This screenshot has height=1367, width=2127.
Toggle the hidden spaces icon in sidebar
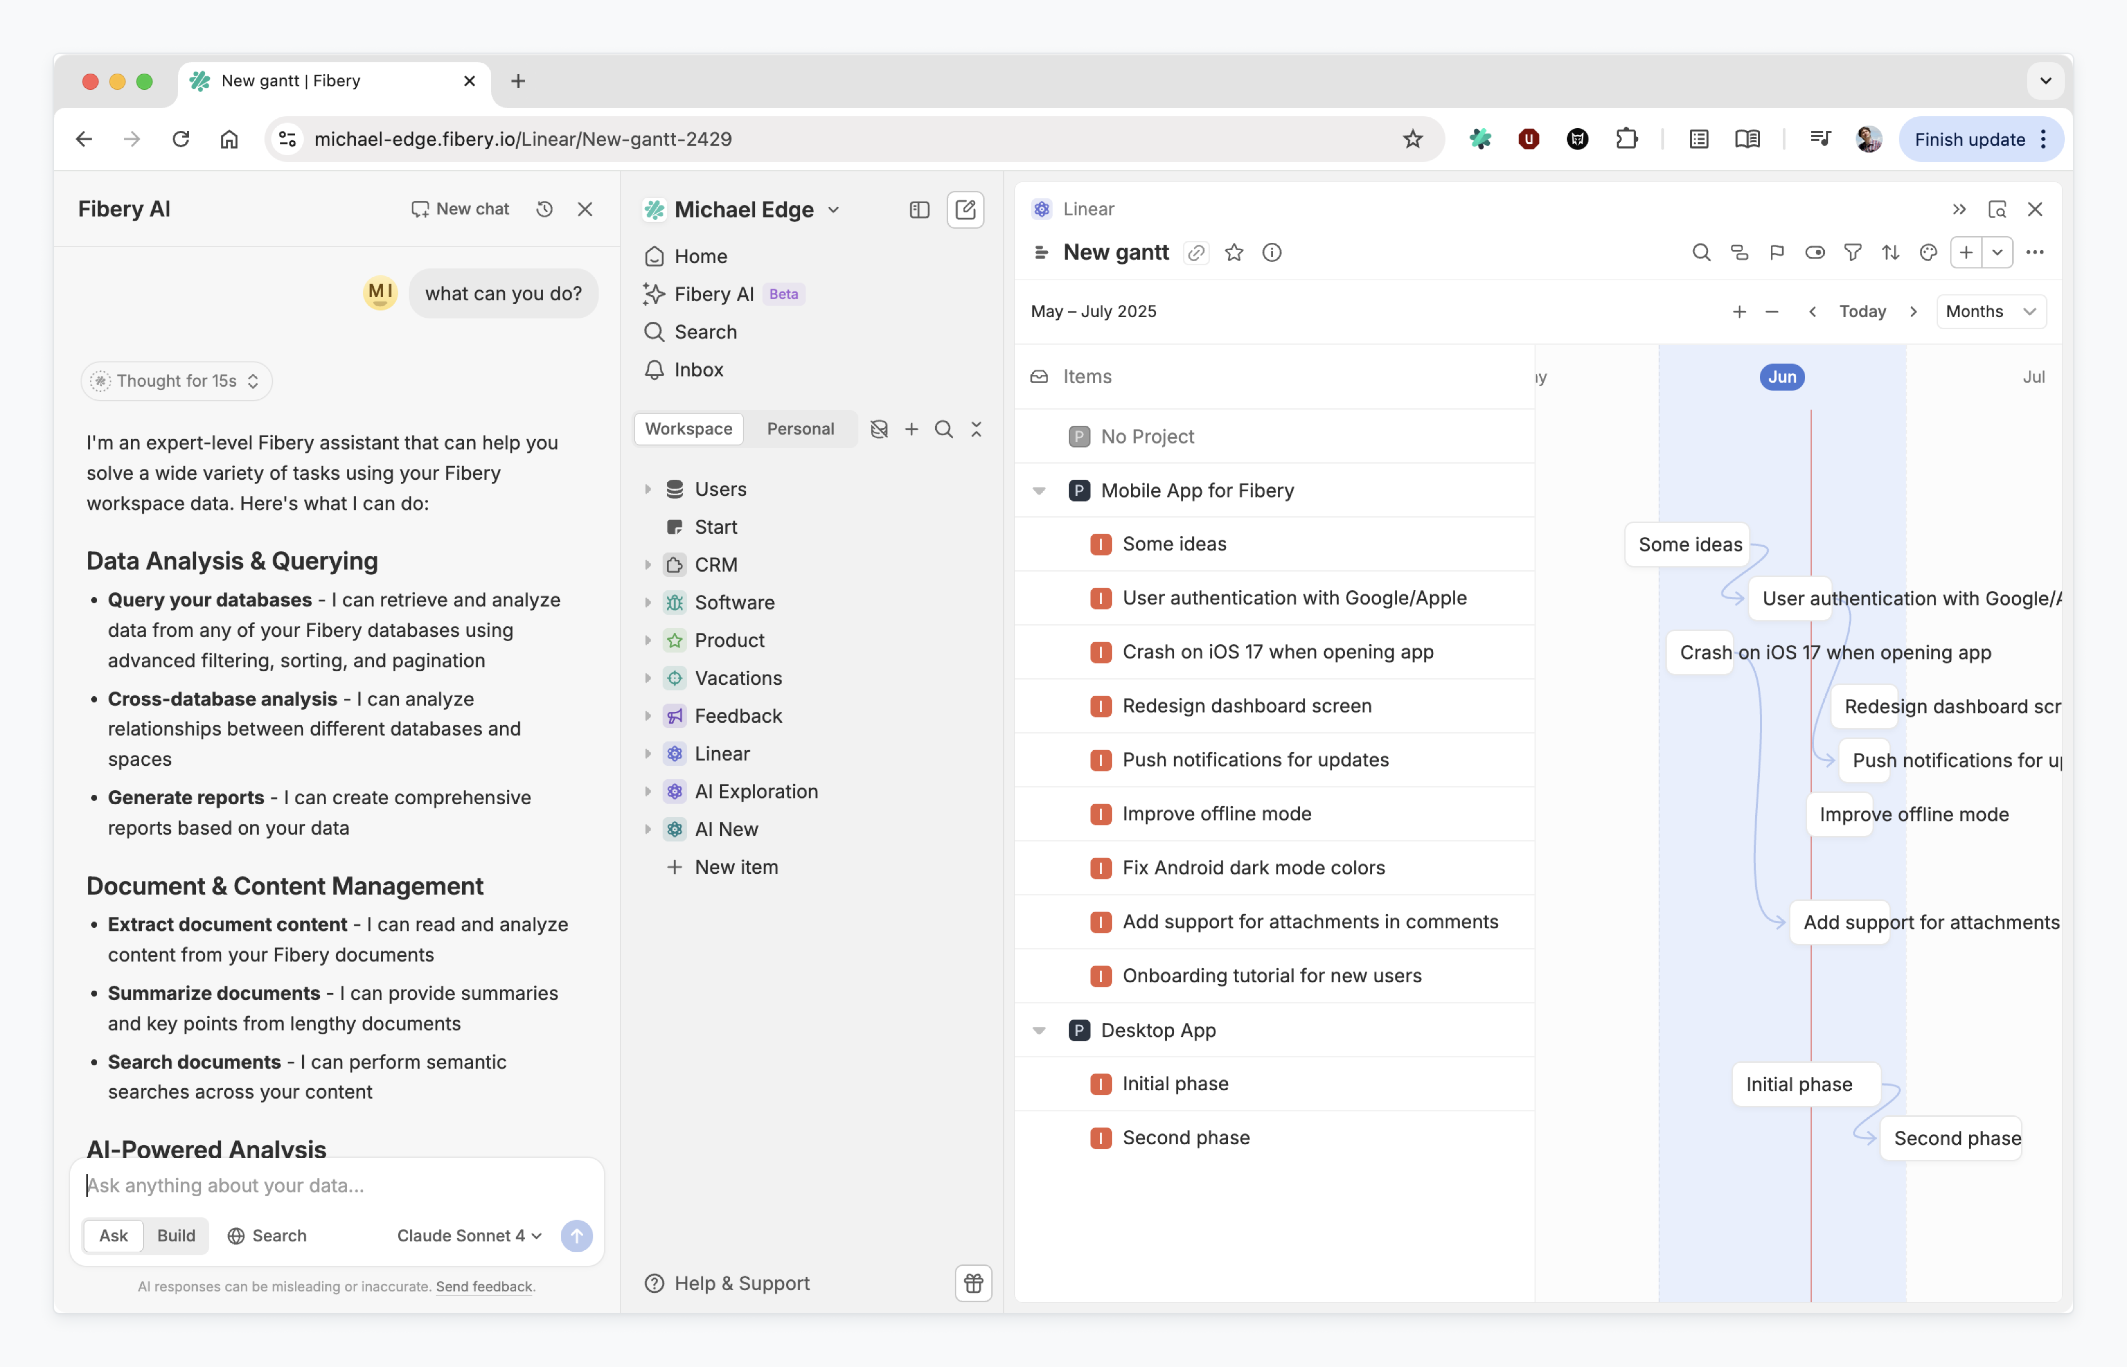pyautogui.click(x=879, y=430)
